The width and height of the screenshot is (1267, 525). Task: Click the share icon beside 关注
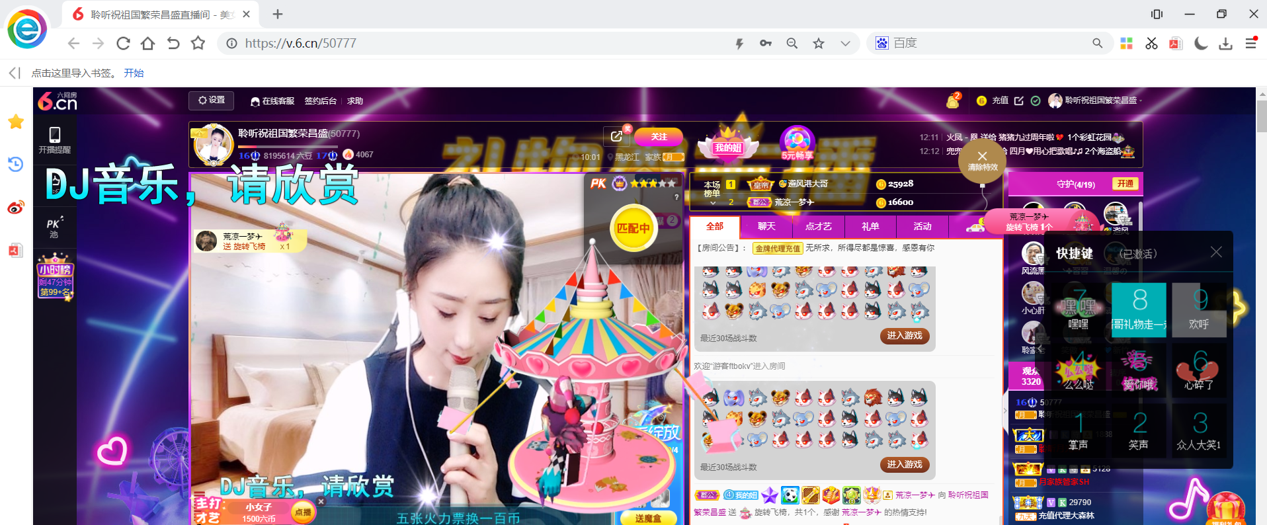[x=616, y=136]
